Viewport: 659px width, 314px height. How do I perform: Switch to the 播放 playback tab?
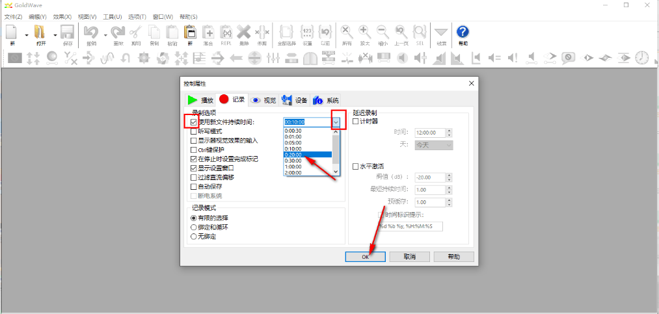[x=200, y=100]
